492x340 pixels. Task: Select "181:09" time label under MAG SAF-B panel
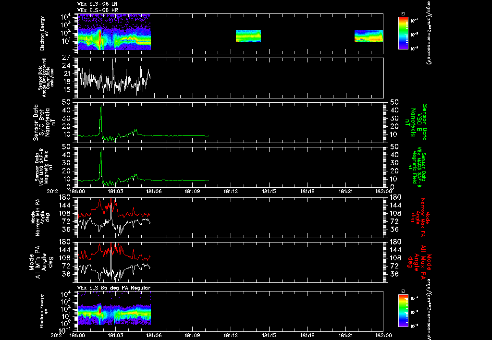[192, 191]
